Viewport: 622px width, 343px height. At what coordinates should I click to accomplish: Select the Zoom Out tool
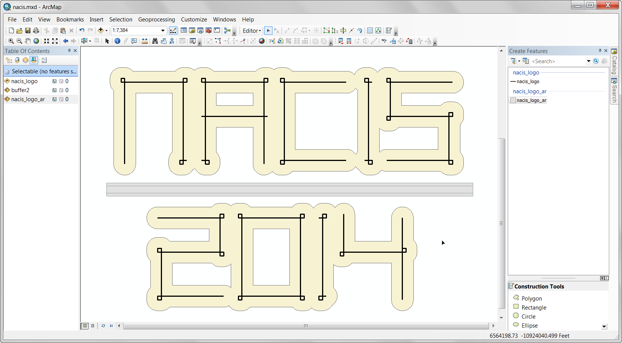click(x=19, y=41)
